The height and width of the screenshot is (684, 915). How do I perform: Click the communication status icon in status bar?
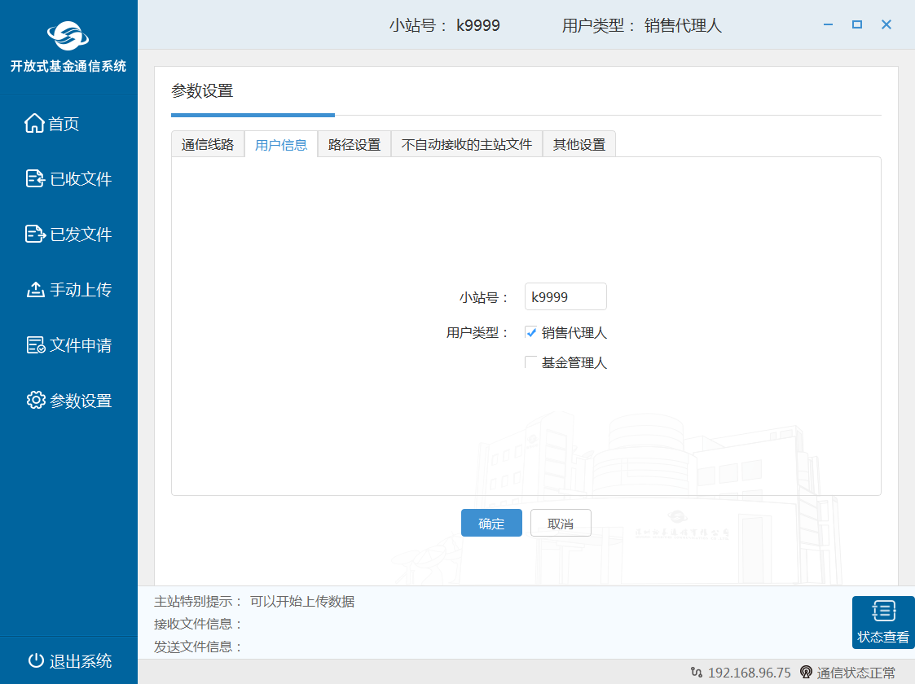point(806,673)
